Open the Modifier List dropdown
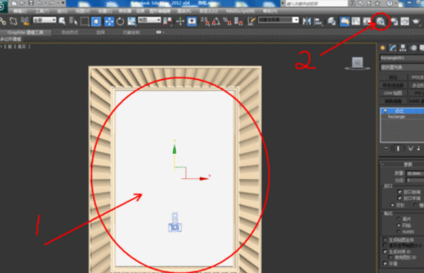 [402, 67]
